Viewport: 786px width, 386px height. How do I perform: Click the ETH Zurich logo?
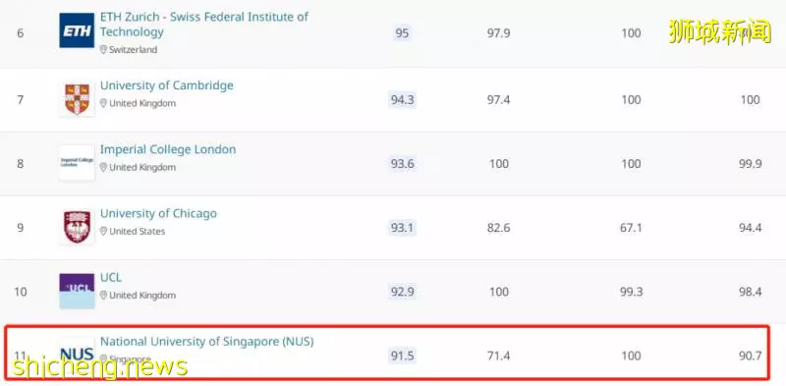pos(77,30)
